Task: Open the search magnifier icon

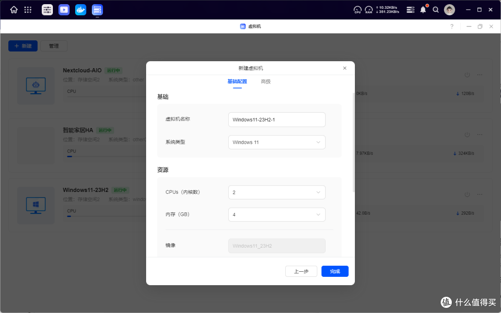Action: 436,10
